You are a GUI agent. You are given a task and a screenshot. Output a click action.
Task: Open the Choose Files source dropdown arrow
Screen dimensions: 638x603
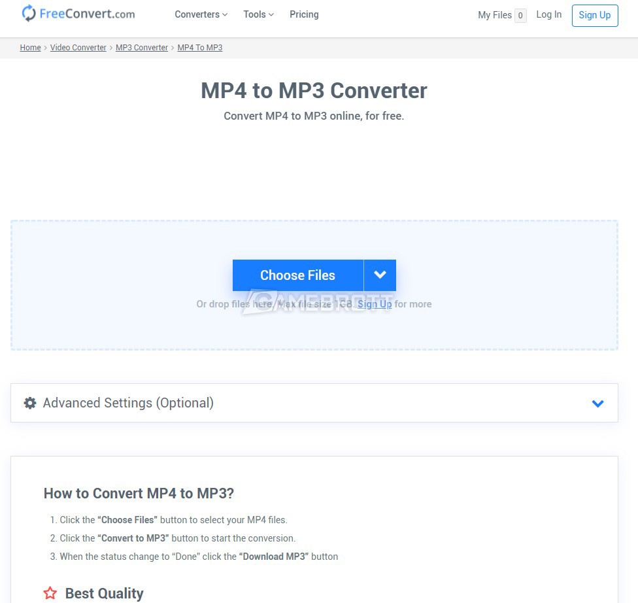click(380, 275)
